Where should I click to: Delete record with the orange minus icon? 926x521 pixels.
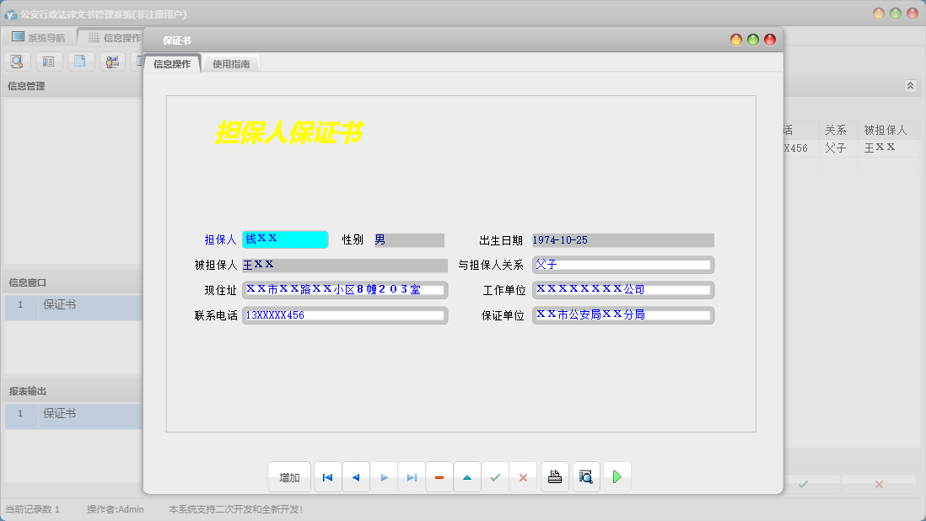click(439, 477)
